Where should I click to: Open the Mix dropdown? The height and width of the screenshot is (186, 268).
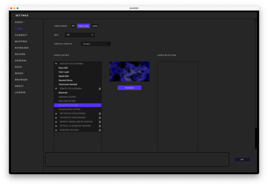pyautogui.click(x=80, y=35)
